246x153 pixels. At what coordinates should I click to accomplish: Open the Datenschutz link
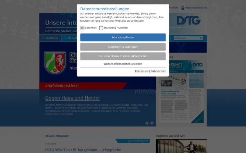(x=158, y=71)
